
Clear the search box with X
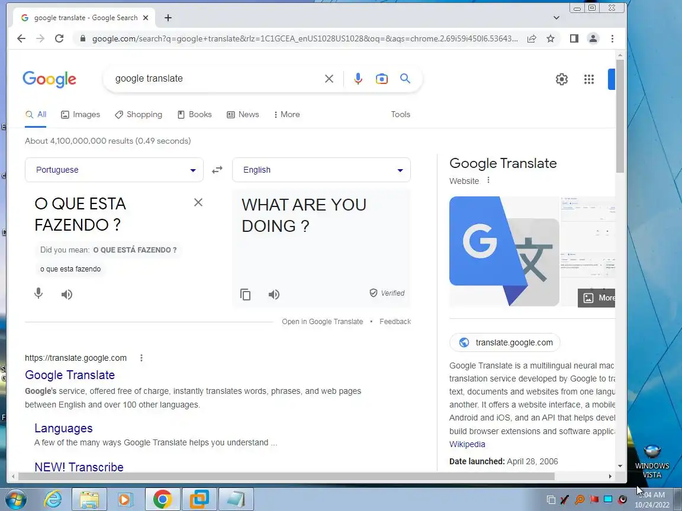(329, 79)
